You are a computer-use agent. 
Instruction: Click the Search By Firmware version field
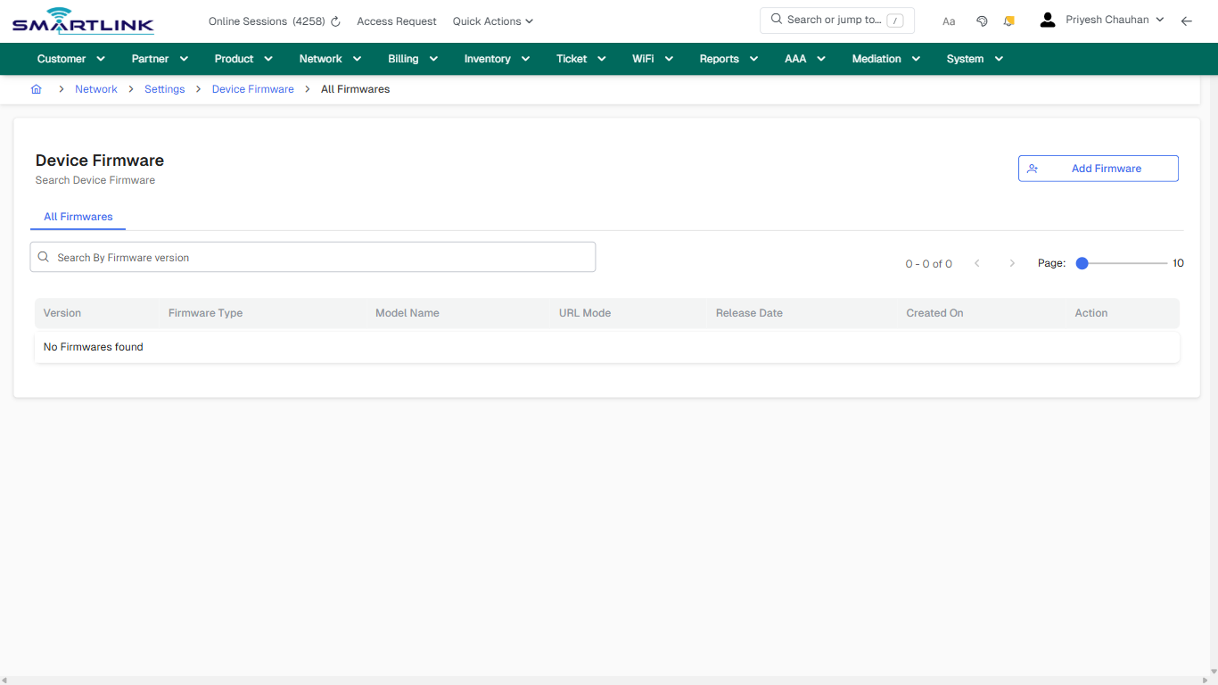click(x=312, y=257)
